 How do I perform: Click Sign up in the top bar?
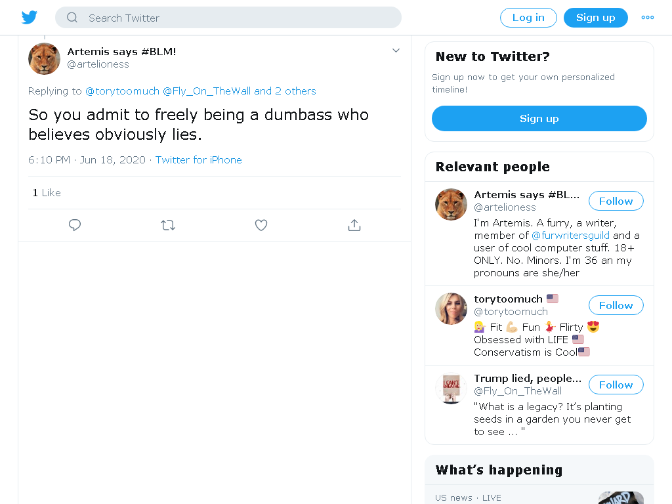click(x=595, y=18)
